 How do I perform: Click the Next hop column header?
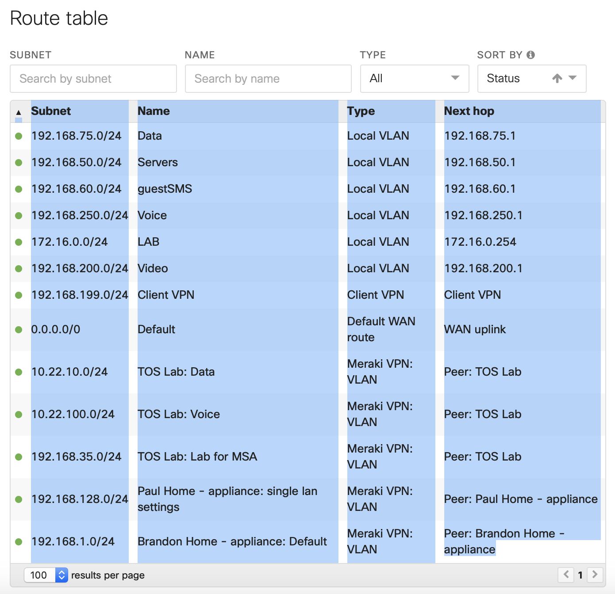[x=469, y=111]
